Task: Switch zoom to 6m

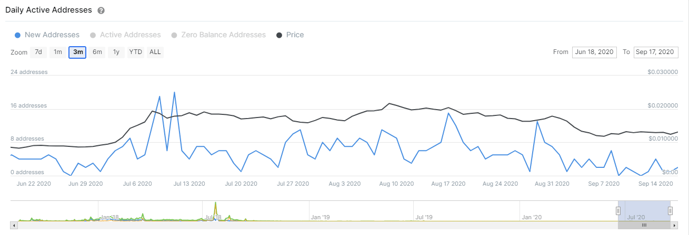Action: pos(97,52)
